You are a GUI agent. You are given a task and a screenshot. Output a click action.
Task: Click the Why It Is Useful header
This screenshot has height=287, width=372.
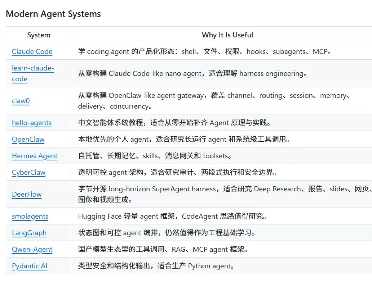tap(227, 35)
